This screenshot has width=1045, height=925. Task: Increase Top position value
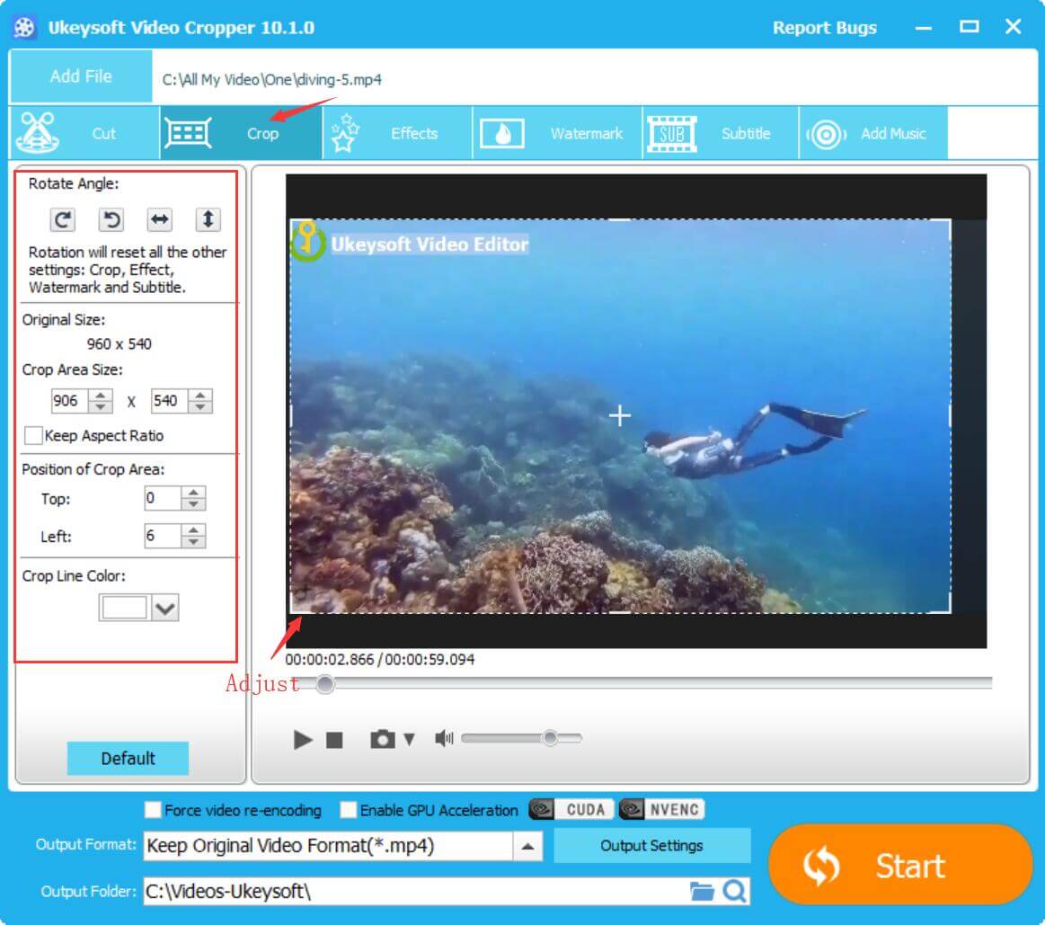tap(193, 493)
